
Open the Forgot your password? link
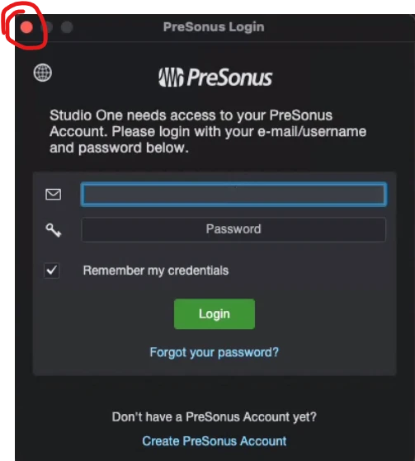tap(215, 352)
